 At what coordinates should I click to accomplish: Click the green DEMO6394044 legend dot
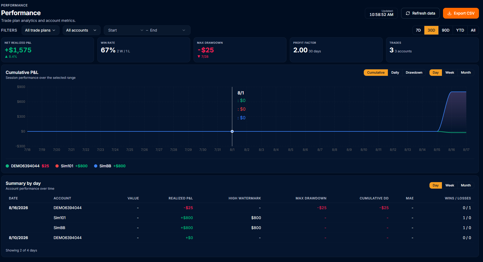click(7, 166)
